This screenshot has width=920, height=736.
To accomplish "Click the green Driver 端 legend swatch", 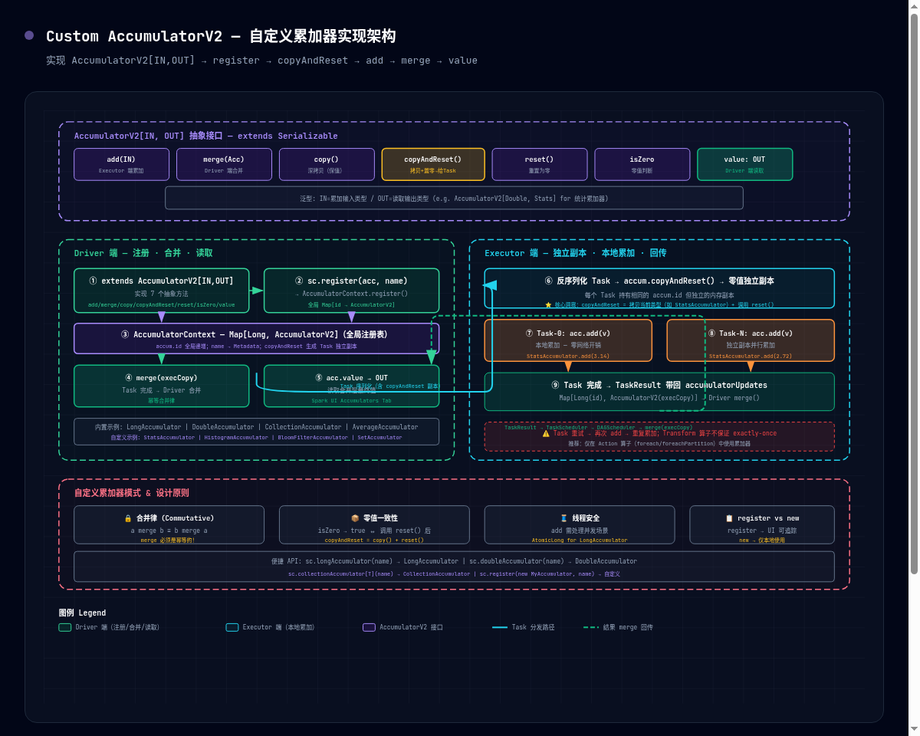I will [65, 627].
